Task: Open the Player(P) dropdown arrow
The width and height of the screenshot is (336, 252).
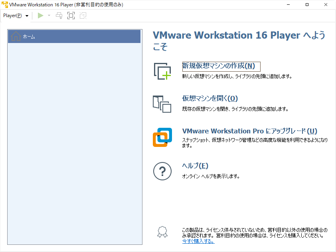Action: point(26,16)
